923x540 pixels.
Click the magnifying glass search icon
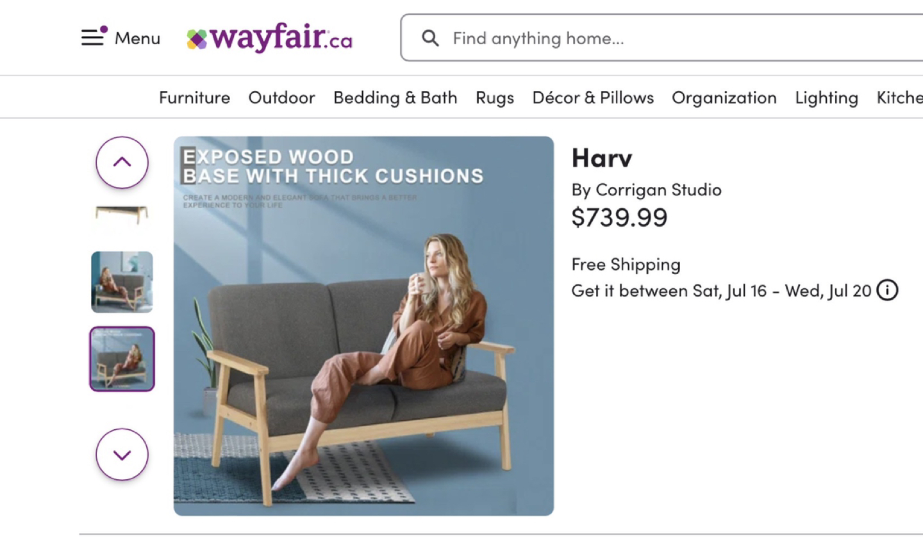click(430, 38)
